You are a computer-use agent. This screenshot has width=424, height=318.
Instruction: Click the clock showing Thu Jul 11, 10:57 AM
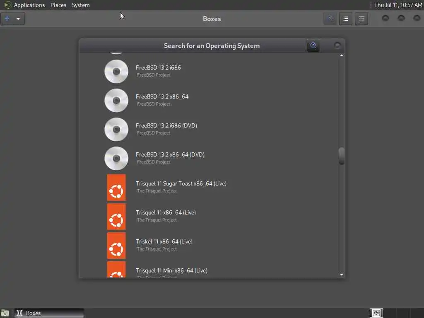pyautogui.click(x=398, y=5)
